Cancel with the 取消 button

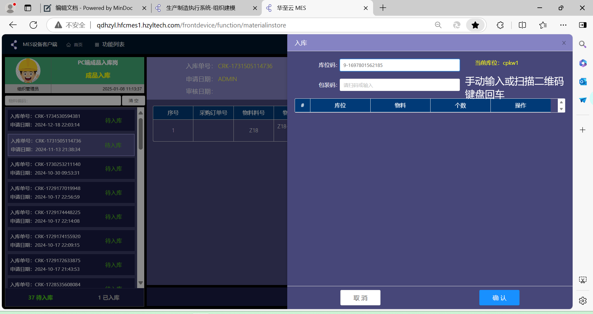[360, 298]
